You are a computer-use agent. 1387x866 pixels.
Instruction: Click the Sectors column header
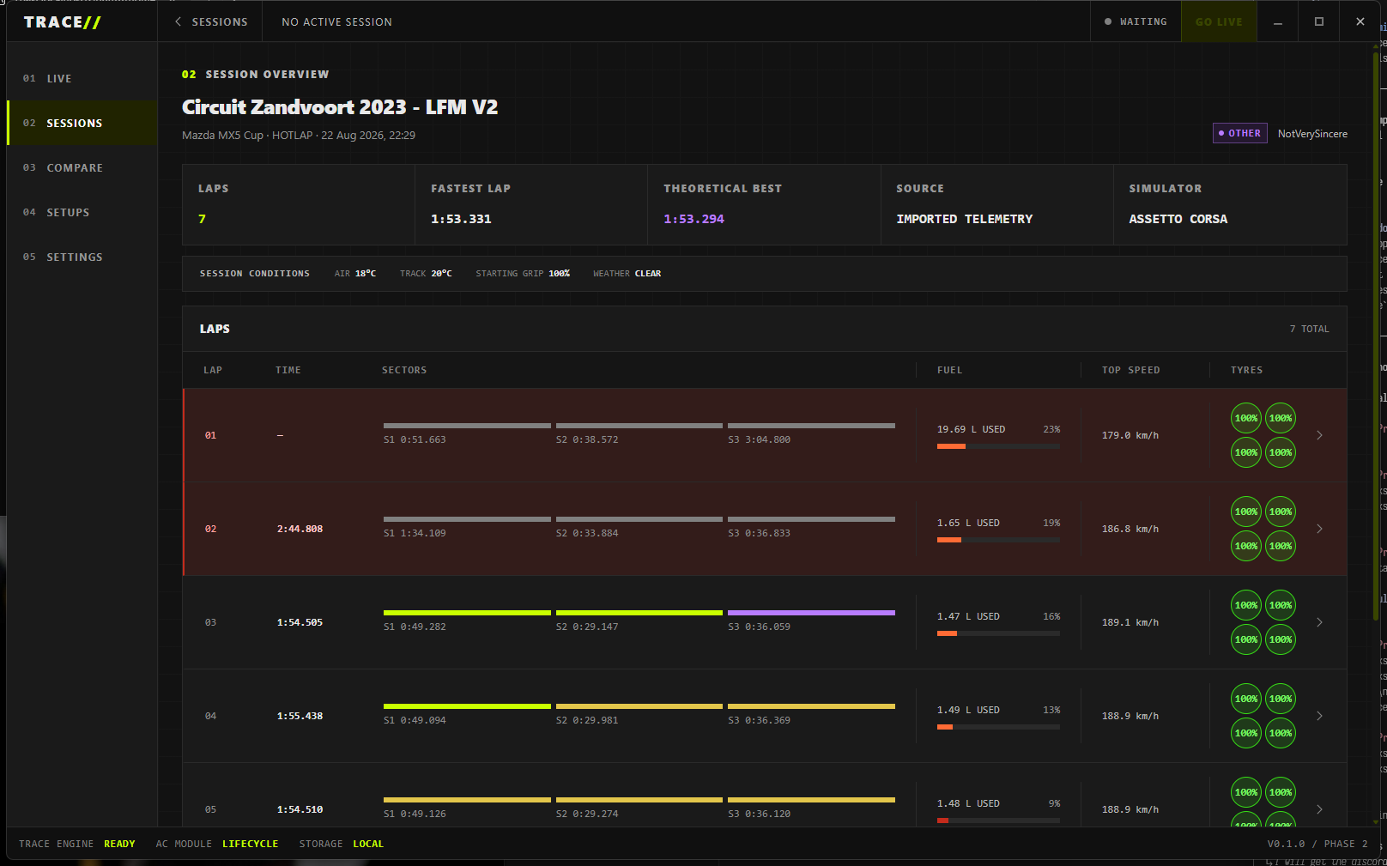point(404,370)
